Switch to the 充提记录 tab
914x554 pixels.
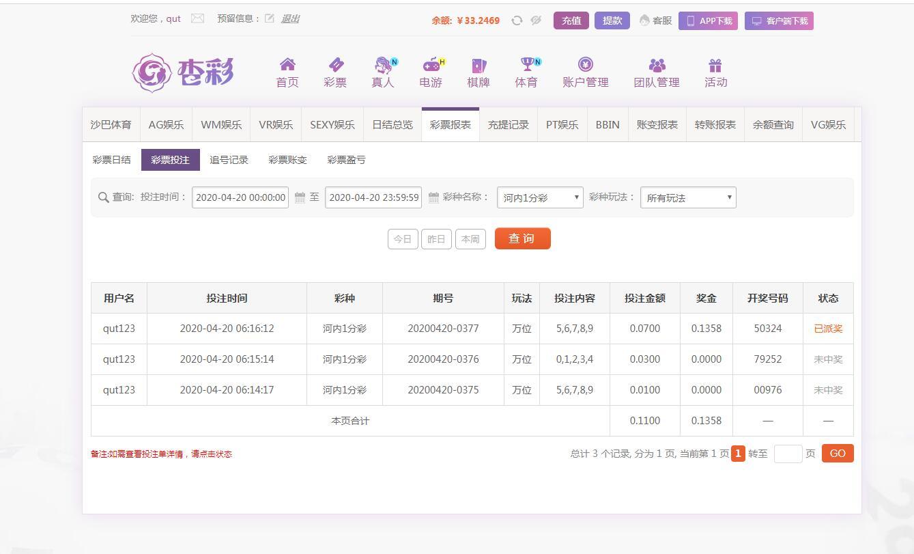tap(508, 124)
